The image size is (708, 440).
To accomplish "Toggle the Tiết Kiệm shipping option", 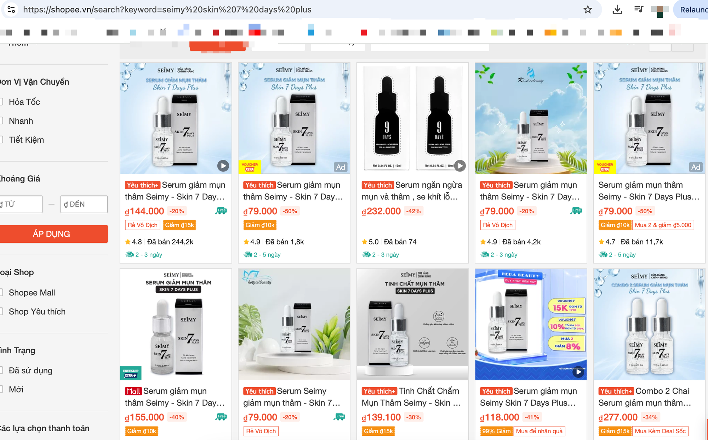I will click(1, 140).
